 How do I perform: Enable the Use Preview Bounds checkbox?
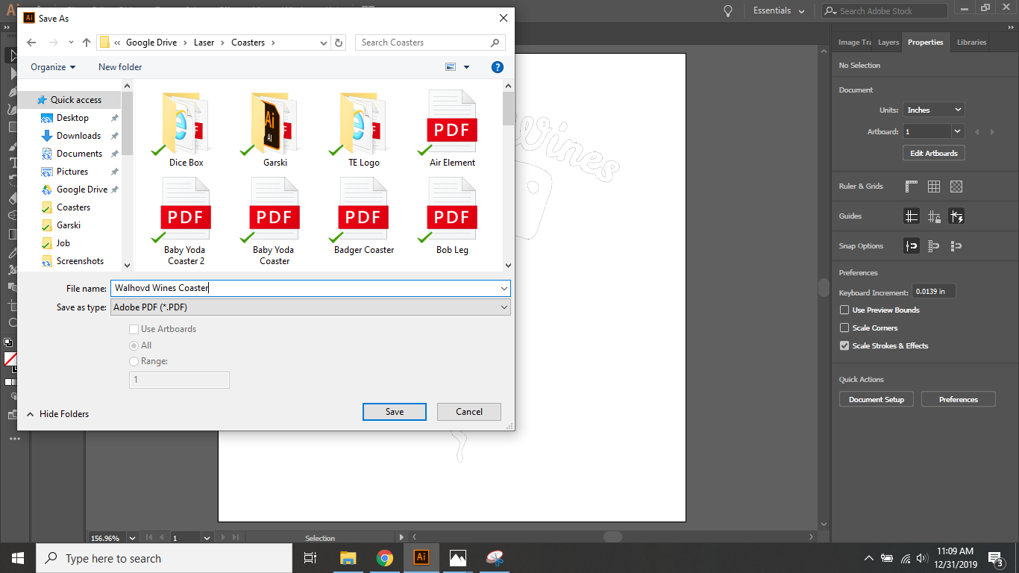pos(844,310)
